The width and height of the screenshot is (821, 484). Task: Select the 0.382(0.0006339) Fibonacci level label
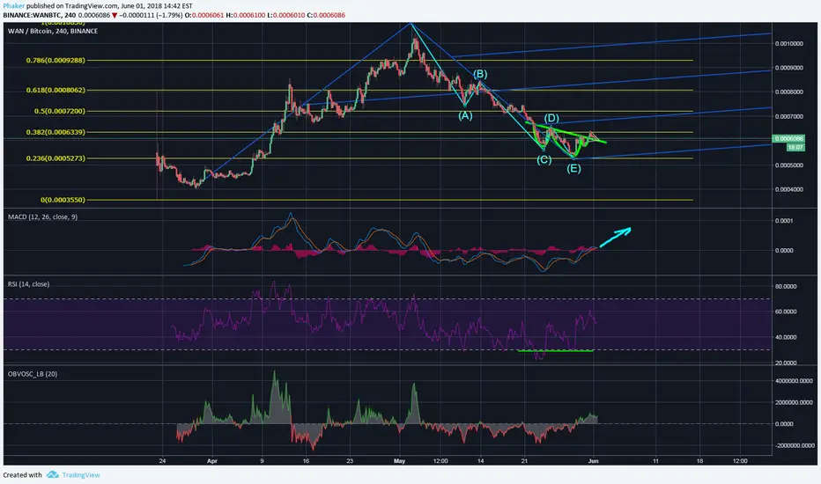(x=55, y=132)
